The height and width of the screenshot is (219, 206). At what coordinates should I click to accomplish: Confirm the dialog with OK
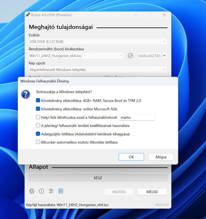(131, 157)
